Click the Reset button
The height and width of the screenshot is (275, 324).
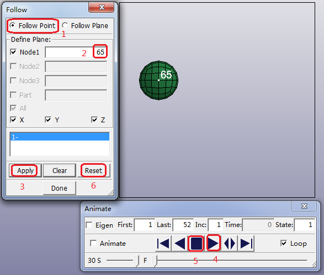coord(94,171)
